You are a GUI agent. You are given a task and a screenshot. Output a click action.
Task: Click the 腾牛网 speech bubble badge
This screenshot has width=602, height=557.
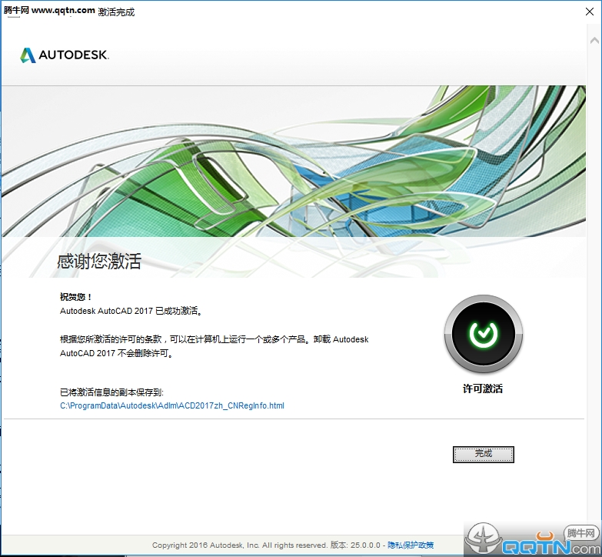(x=581, y=533)
